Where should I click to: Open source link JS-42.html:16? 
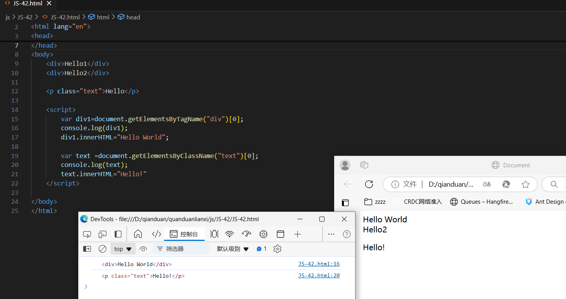pos(319,264)
